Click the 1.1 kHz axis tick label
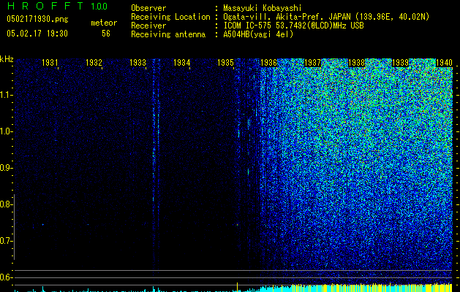The height and width of the screenshot is (292, 460). tap(5, 95)
